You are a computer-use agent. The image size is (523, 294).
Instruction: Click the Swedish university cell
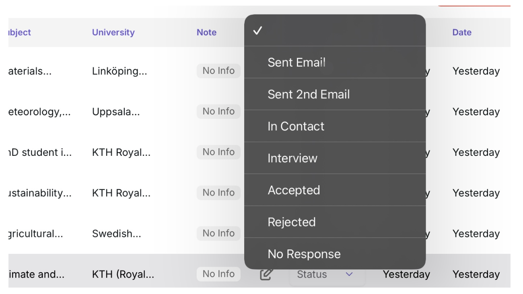click(116, 234)
